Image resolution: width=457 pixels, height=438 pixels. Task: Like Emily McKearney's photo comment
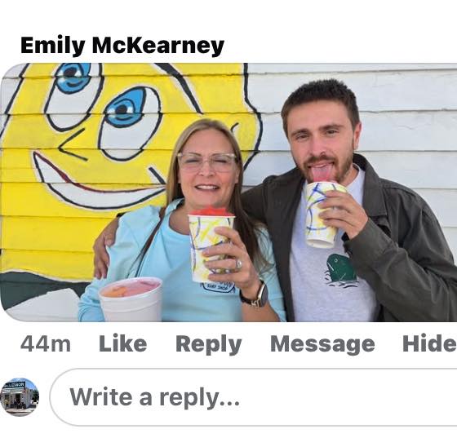(122, 343)
